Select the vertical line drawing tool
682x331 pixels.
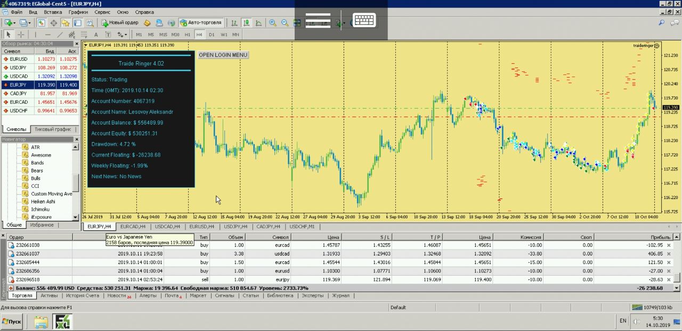tap(36, 35)
